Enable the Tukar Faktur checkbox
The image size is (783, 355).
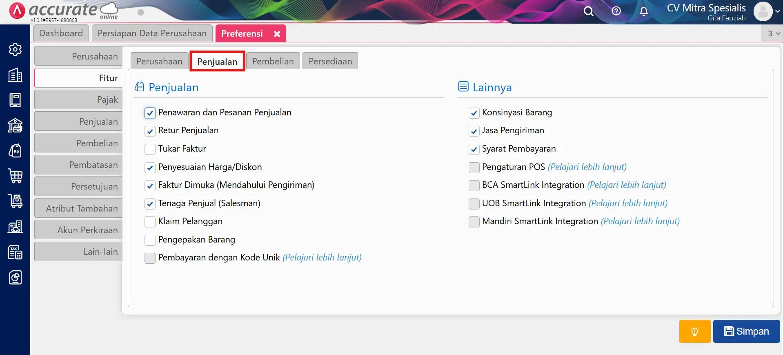pyautogui.click(x=150, y=149)
